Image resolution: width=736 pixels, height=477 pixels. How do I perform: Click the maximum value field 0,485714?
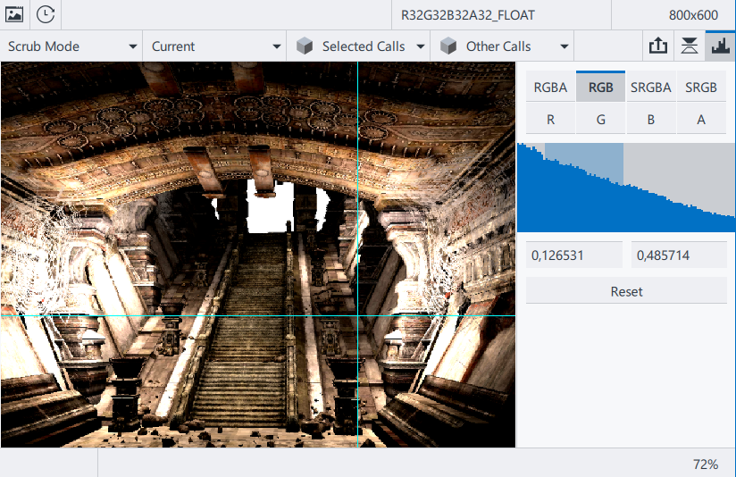[x=679, y=255]
